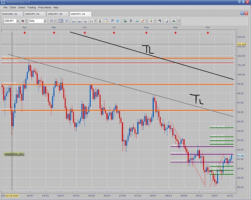This screenshot has height=200, width=251.
Task: Close the USD/JPY, D1 tab
Action: point(90,14)
